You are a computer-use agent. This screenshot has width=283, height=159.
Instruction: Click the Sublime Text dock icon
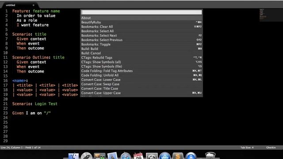point(178,156)
